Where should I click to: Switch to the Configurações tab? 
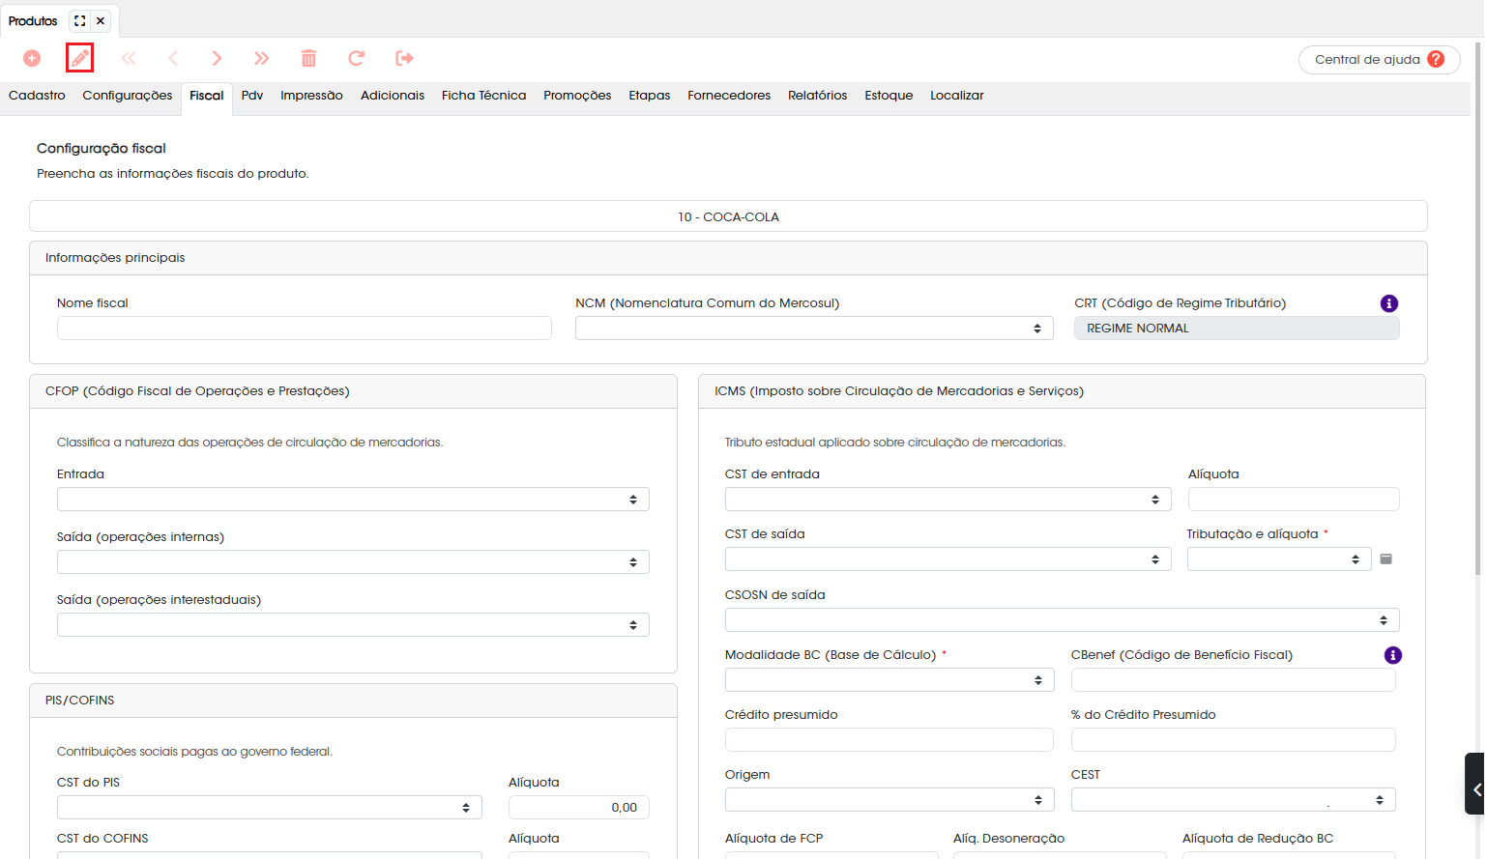pyautogui.click(x=128, y=96)
